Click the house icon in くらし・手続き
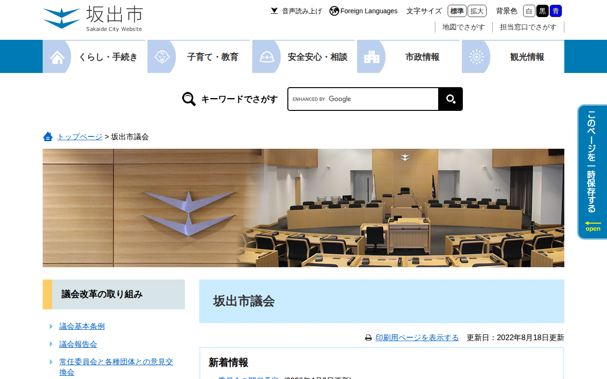This screenshot has width=607, height=379. click(x=57, y=57)
